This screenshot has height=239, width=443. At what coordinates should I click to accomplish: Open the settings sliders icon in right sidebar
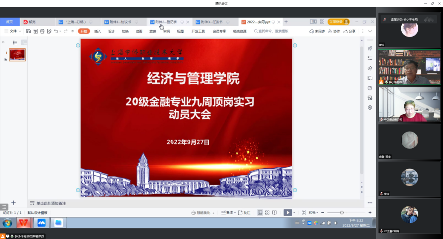[x=370, y=58]
